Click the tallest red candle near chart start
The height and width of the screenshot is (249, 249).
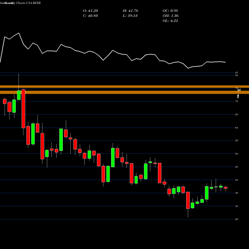pyautogui.click(x=23, y=109)
